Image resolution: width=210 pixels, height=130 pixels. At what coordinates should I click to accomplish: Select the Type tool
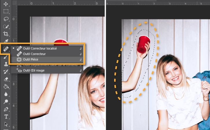click(x=6, y=117)
